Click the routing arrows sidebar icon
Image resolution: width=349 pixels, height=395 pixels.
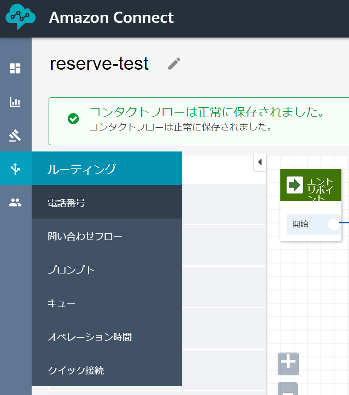point(15,169)
